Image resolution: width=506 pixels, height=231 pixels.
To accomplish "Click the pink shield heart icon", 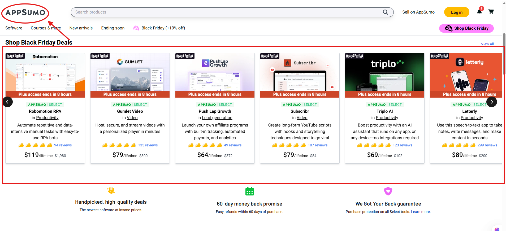I will click(388, 191).
